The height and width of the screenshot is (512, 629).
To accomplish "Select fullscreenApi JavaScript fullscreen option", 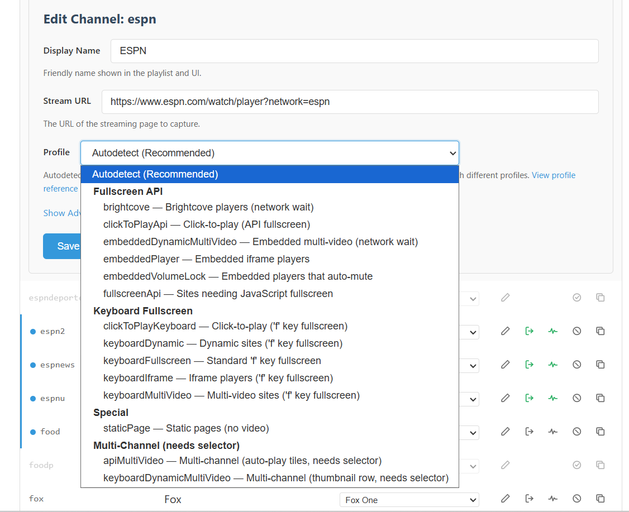I will pos(270,294).
